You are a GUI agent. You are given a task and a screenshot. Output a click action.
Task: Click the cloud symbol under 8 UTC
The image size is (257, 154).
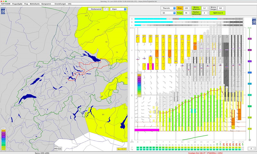pos(170,145)
